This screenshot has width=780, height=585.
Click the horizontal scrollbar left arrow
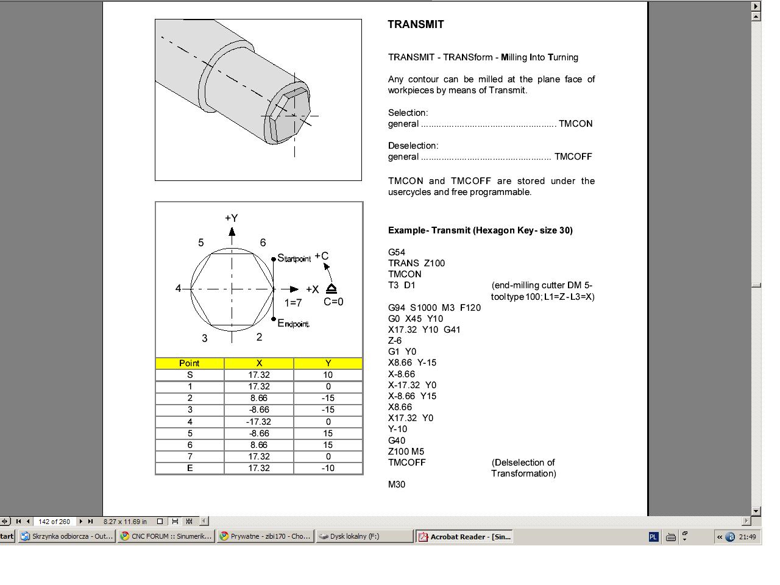204,521
